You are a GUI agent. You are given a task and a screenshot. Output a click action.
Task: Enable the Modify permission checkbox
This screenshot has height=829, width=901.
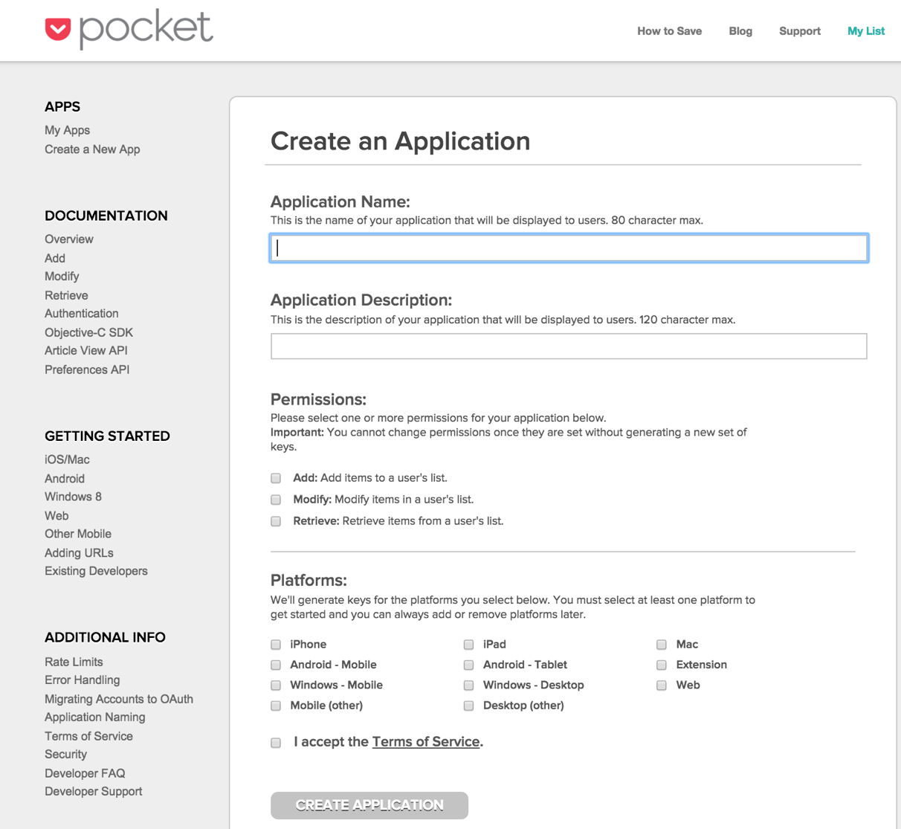276,500
